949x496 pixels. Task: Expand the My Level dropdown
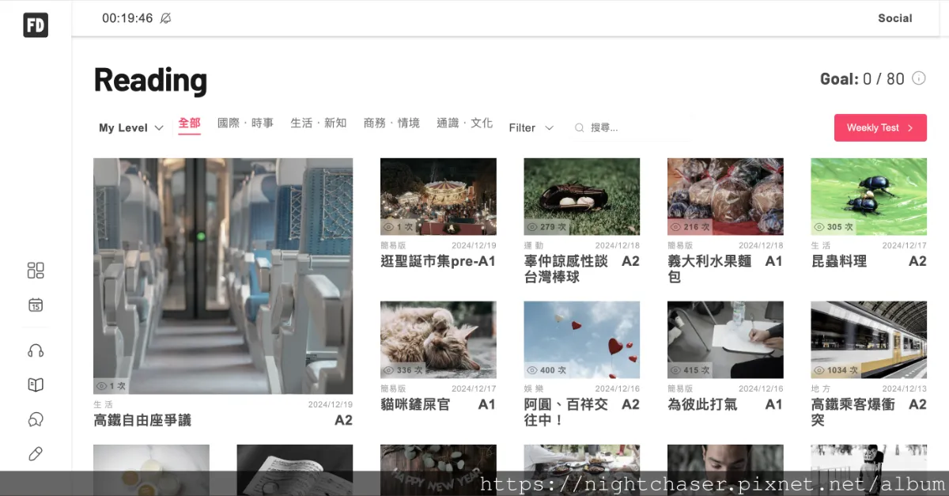coord(131,128)
